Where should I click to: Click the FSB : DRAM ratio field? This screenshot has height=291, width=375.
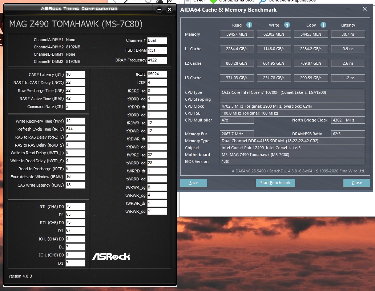tap(157, 51)
